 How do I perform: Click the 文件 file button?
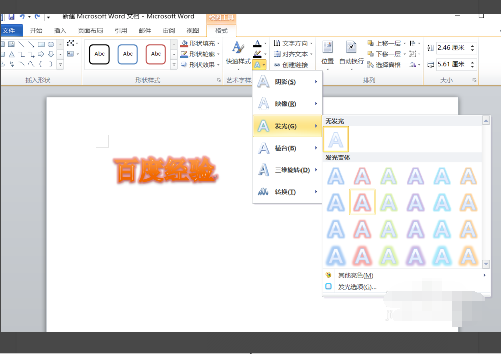tap(10, 31)
